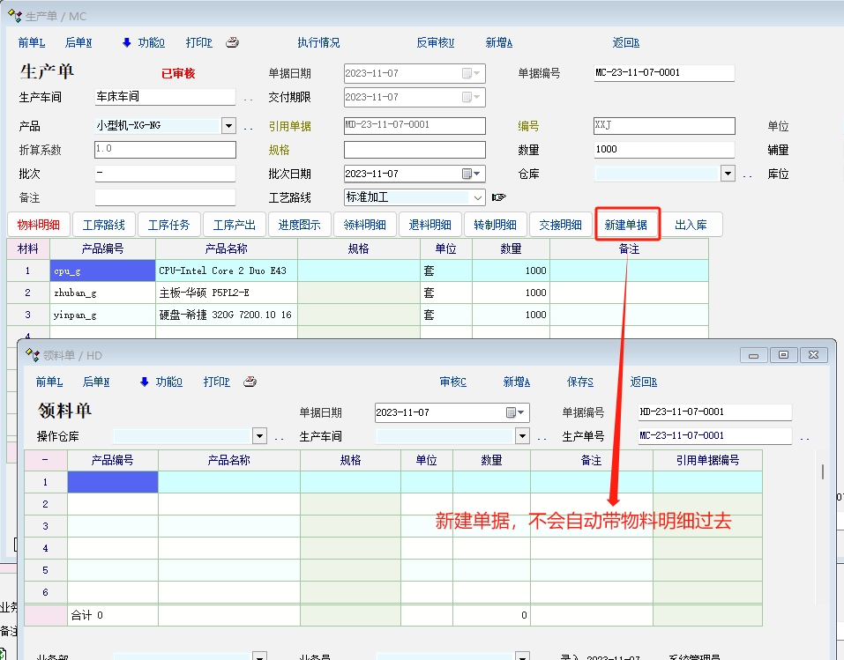Expand the 操作仓库 dropdown in 领料单
This screenshot has height=660, width=844.
click(x=259, y=436)
